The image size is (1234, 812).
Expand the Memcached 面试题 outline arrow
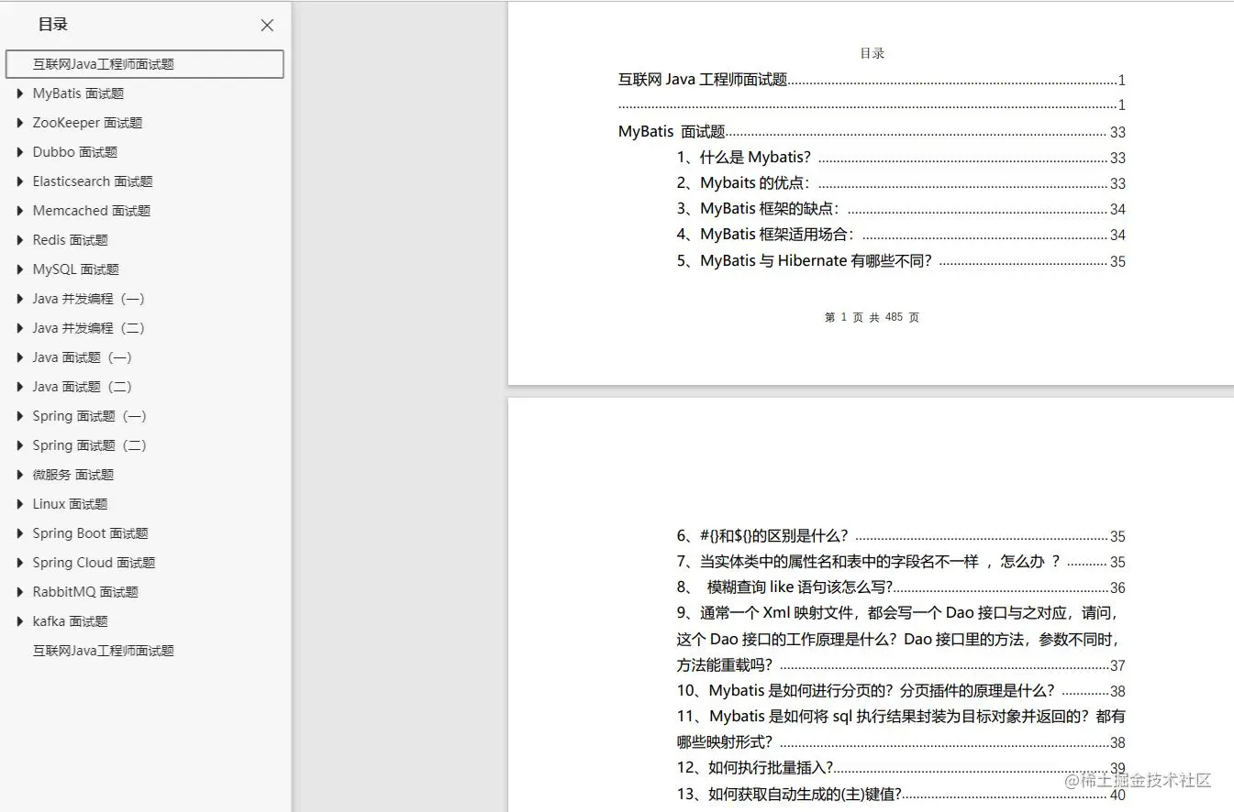(20, 211)
